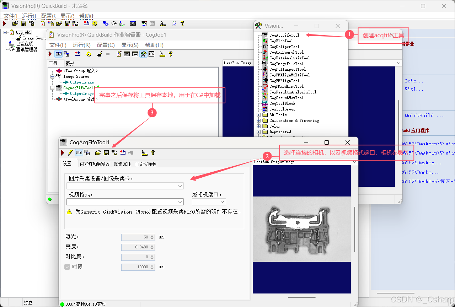Click the red Run arrow in CogAcqFifoTool1 toolbar

tap(63, 153)
